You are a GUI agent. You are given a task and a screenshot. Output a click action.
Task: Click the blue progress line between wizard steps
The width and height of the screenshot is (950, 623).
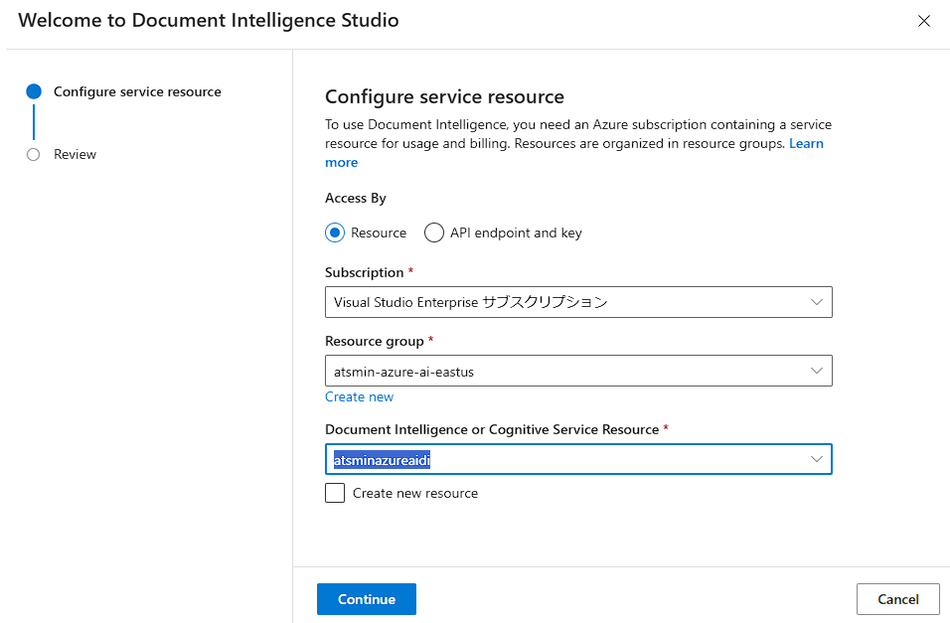tap(34, 122)
